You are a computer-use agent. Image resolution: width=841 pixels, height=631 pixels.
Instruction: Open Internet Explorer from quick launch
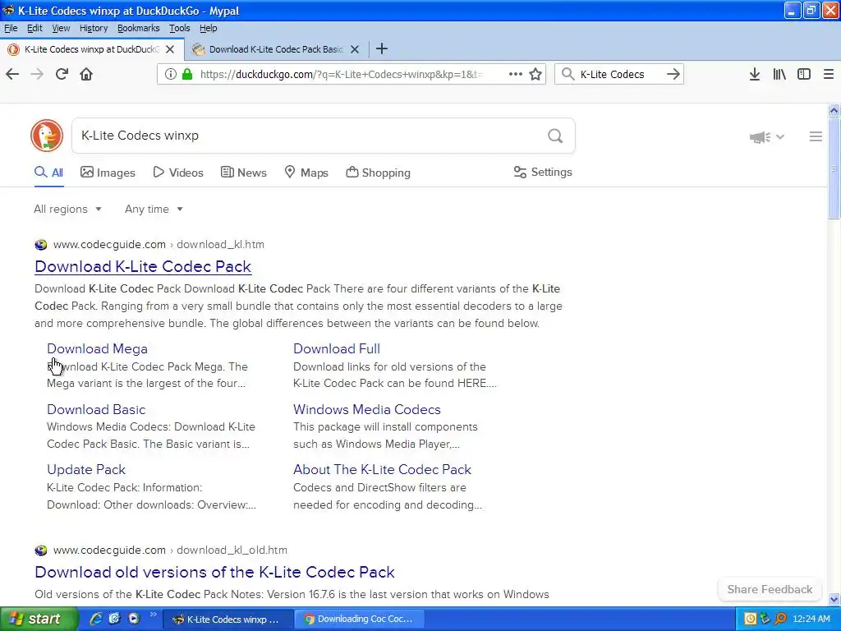point(96,619)
